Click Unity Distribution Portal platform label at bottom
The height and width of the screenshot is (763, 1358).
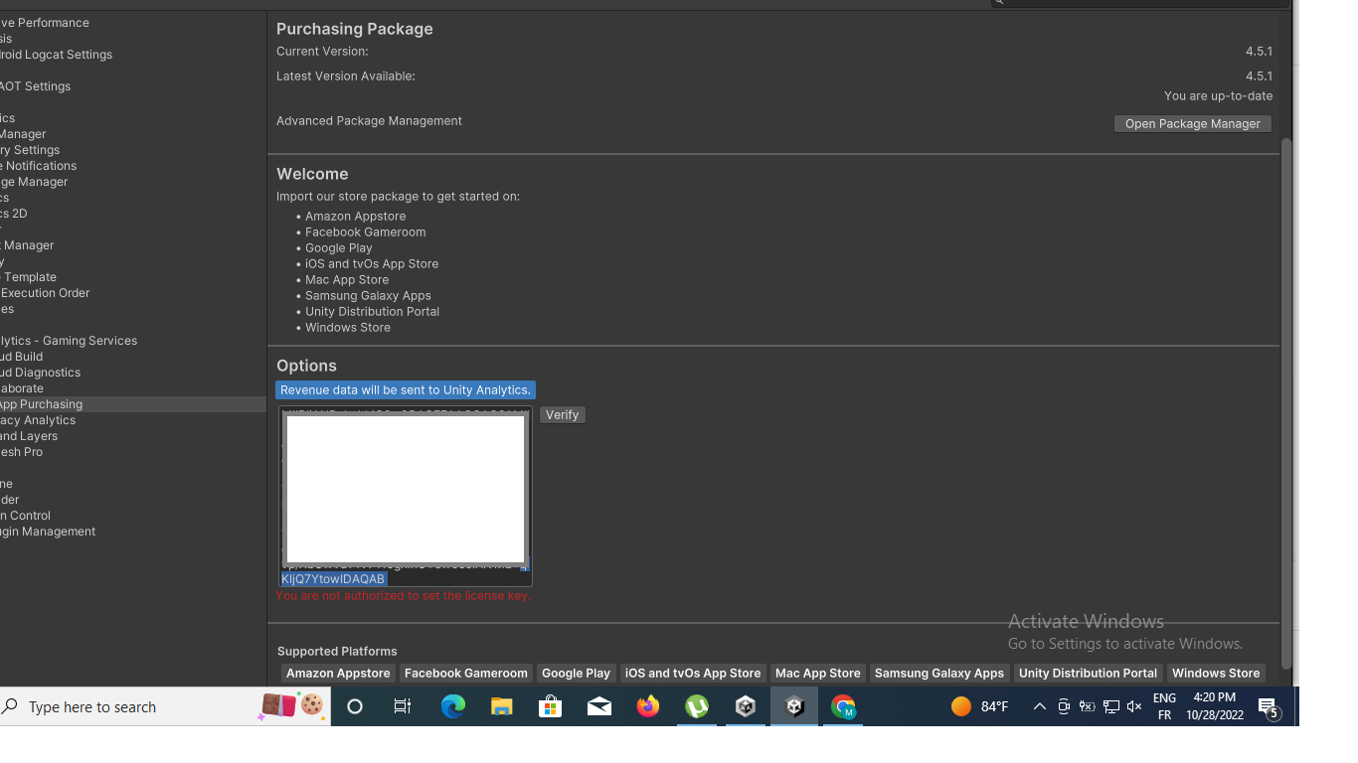pos(1088,674)
